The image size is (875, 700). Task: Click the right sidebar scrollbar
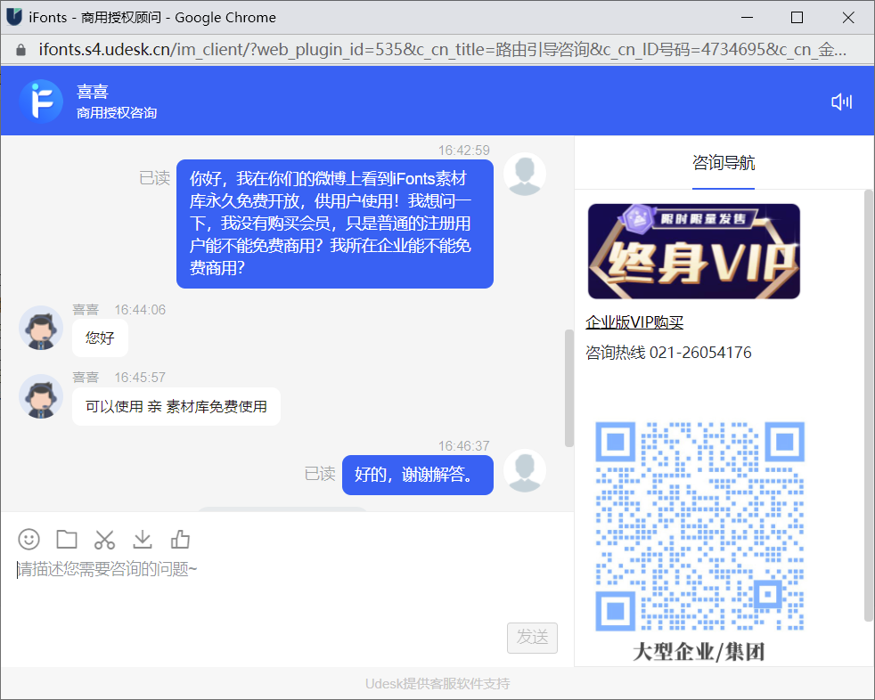(x=868, y=405)
